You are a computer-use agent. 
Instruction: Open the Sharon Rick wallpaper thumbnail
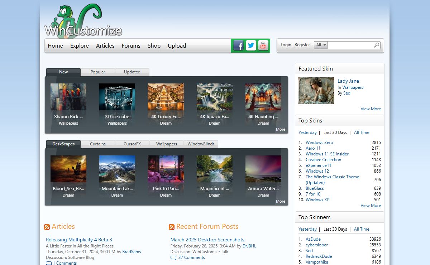[68, 97]
